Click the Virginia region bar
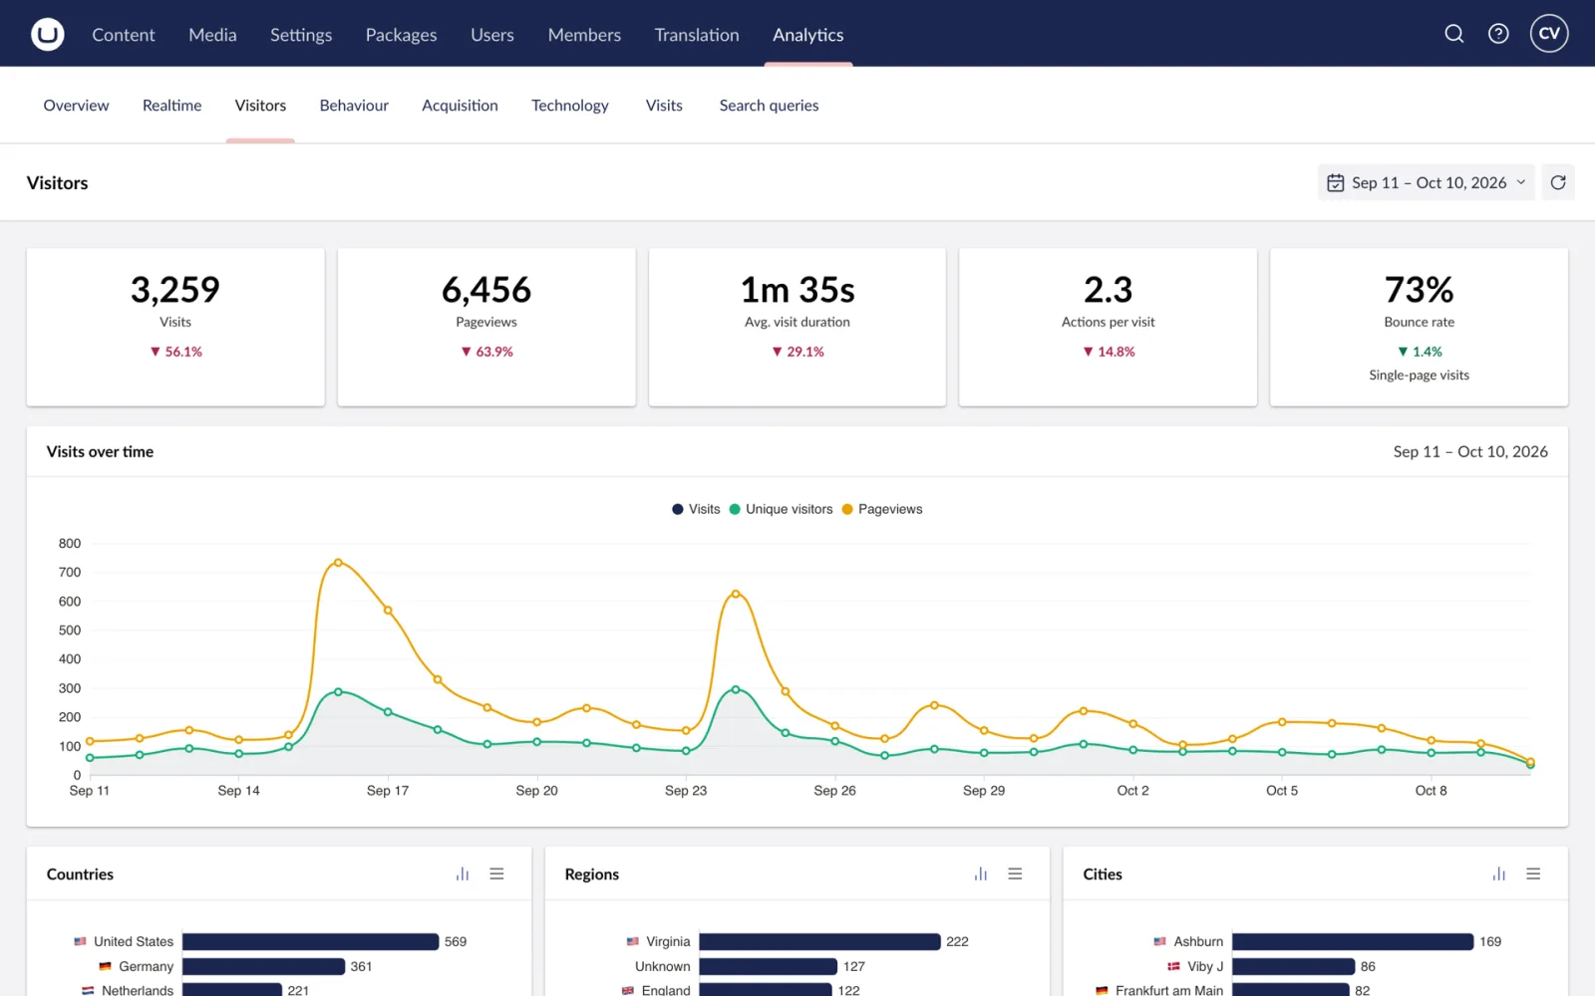The width and height of the screenshot is (1595, 996). pos(819,941)
